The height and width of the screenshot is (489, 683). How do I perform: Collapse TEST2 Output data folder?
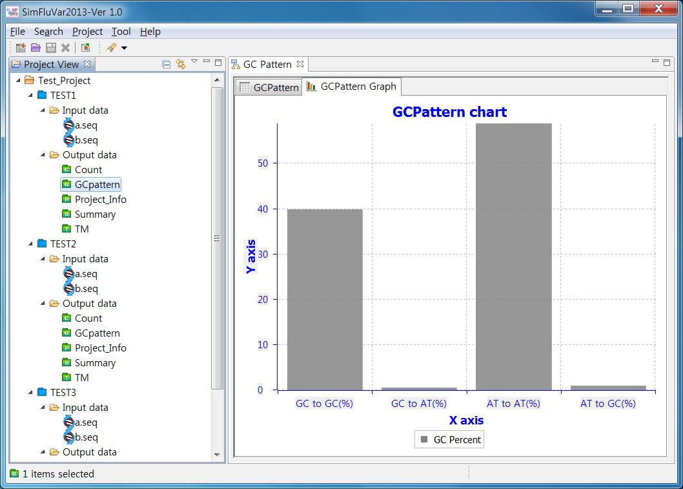43,304
